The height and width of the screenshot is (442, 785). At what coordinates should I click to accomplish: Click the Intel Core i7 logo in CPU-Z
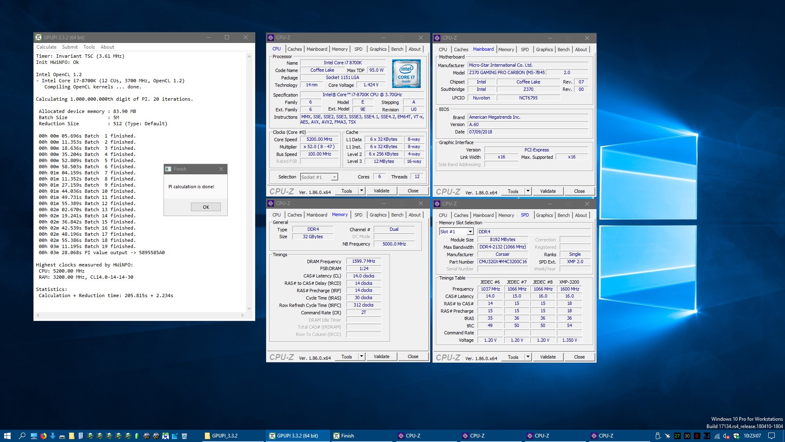pos(406,74)
